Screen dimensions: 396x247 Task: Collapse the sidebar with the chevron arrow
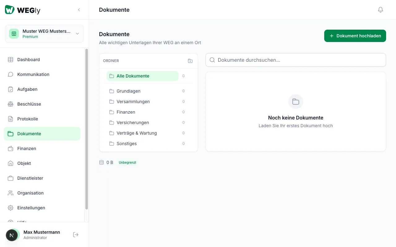(x=79, y=10)
